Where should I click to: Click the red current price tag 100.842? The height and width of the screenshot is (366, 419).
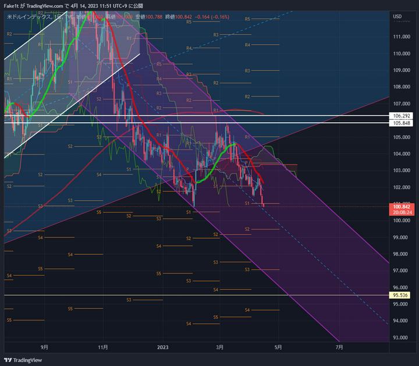[402, 206]
